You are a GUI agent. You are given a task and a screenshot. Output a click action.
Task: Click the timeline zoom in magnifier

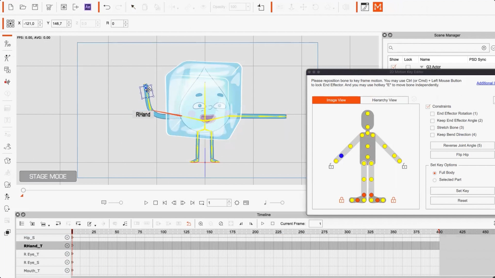[201, 224]
